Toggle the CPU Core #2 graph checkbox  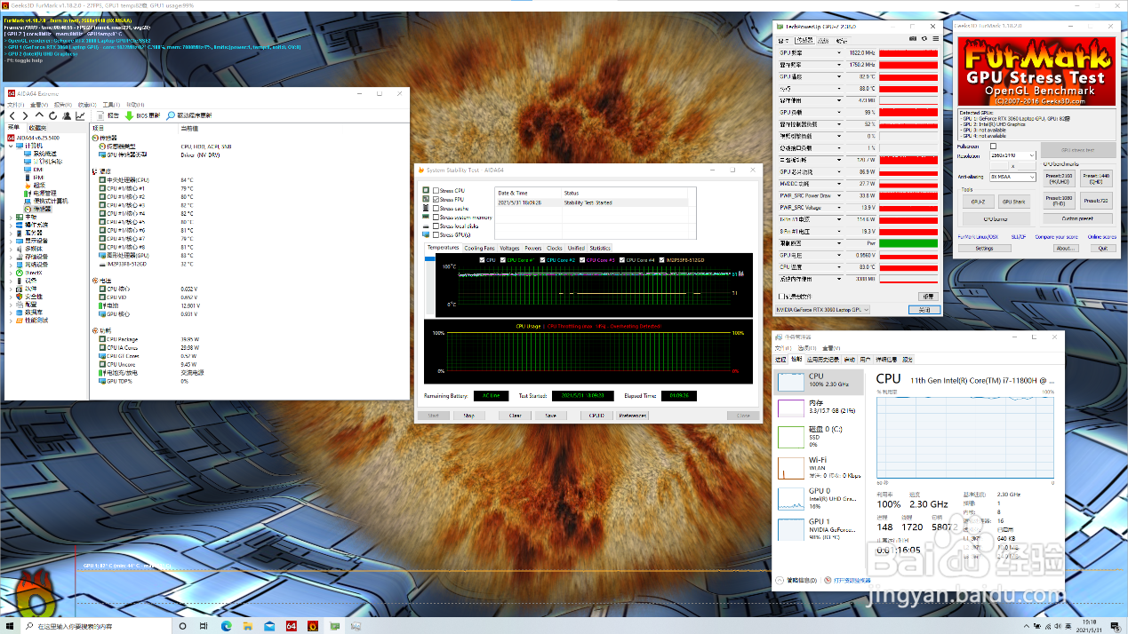click(542, 260)
